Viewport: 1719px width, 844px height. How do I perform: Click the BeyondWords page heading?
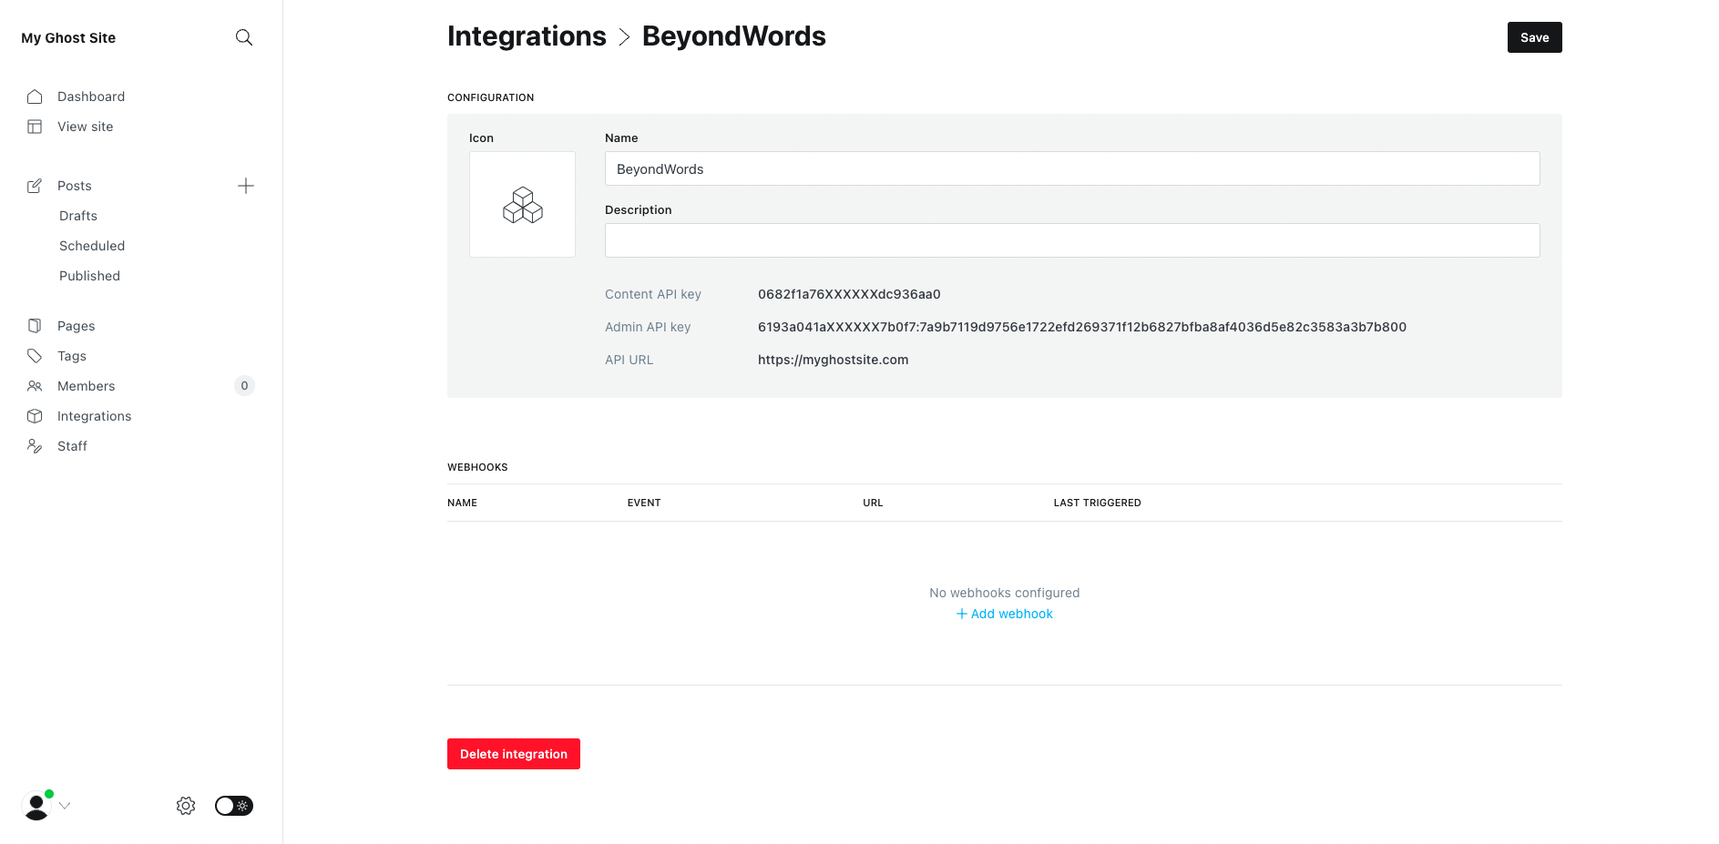click(734, 36)
